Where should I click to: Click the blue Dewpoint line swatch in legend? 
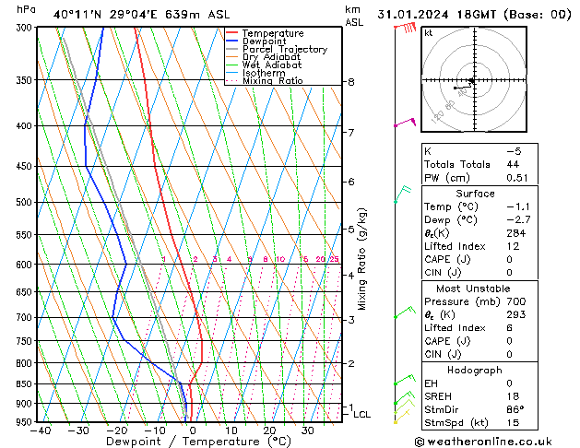pos(232,41)
